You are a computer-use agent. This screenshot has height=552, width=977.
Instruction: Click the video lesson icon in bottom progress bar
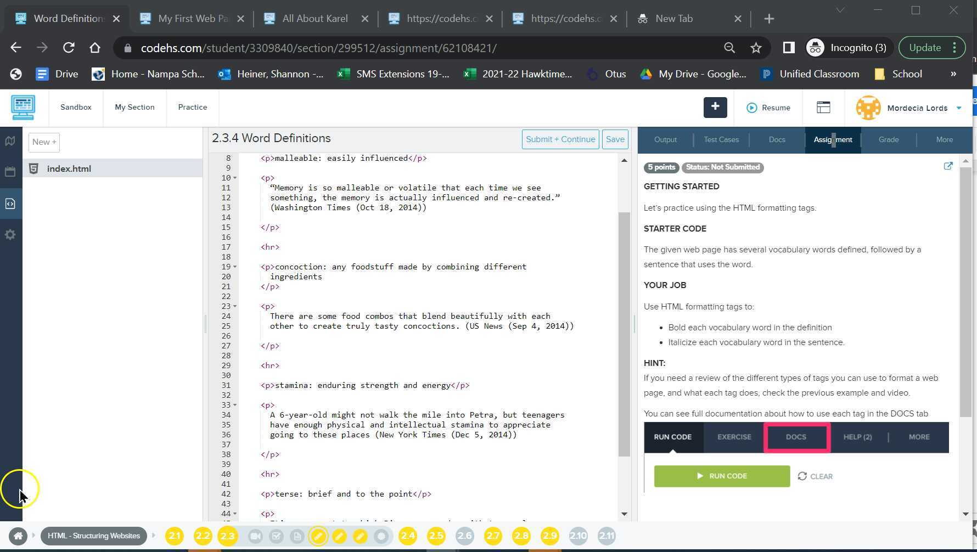click(x=255, y=536)
